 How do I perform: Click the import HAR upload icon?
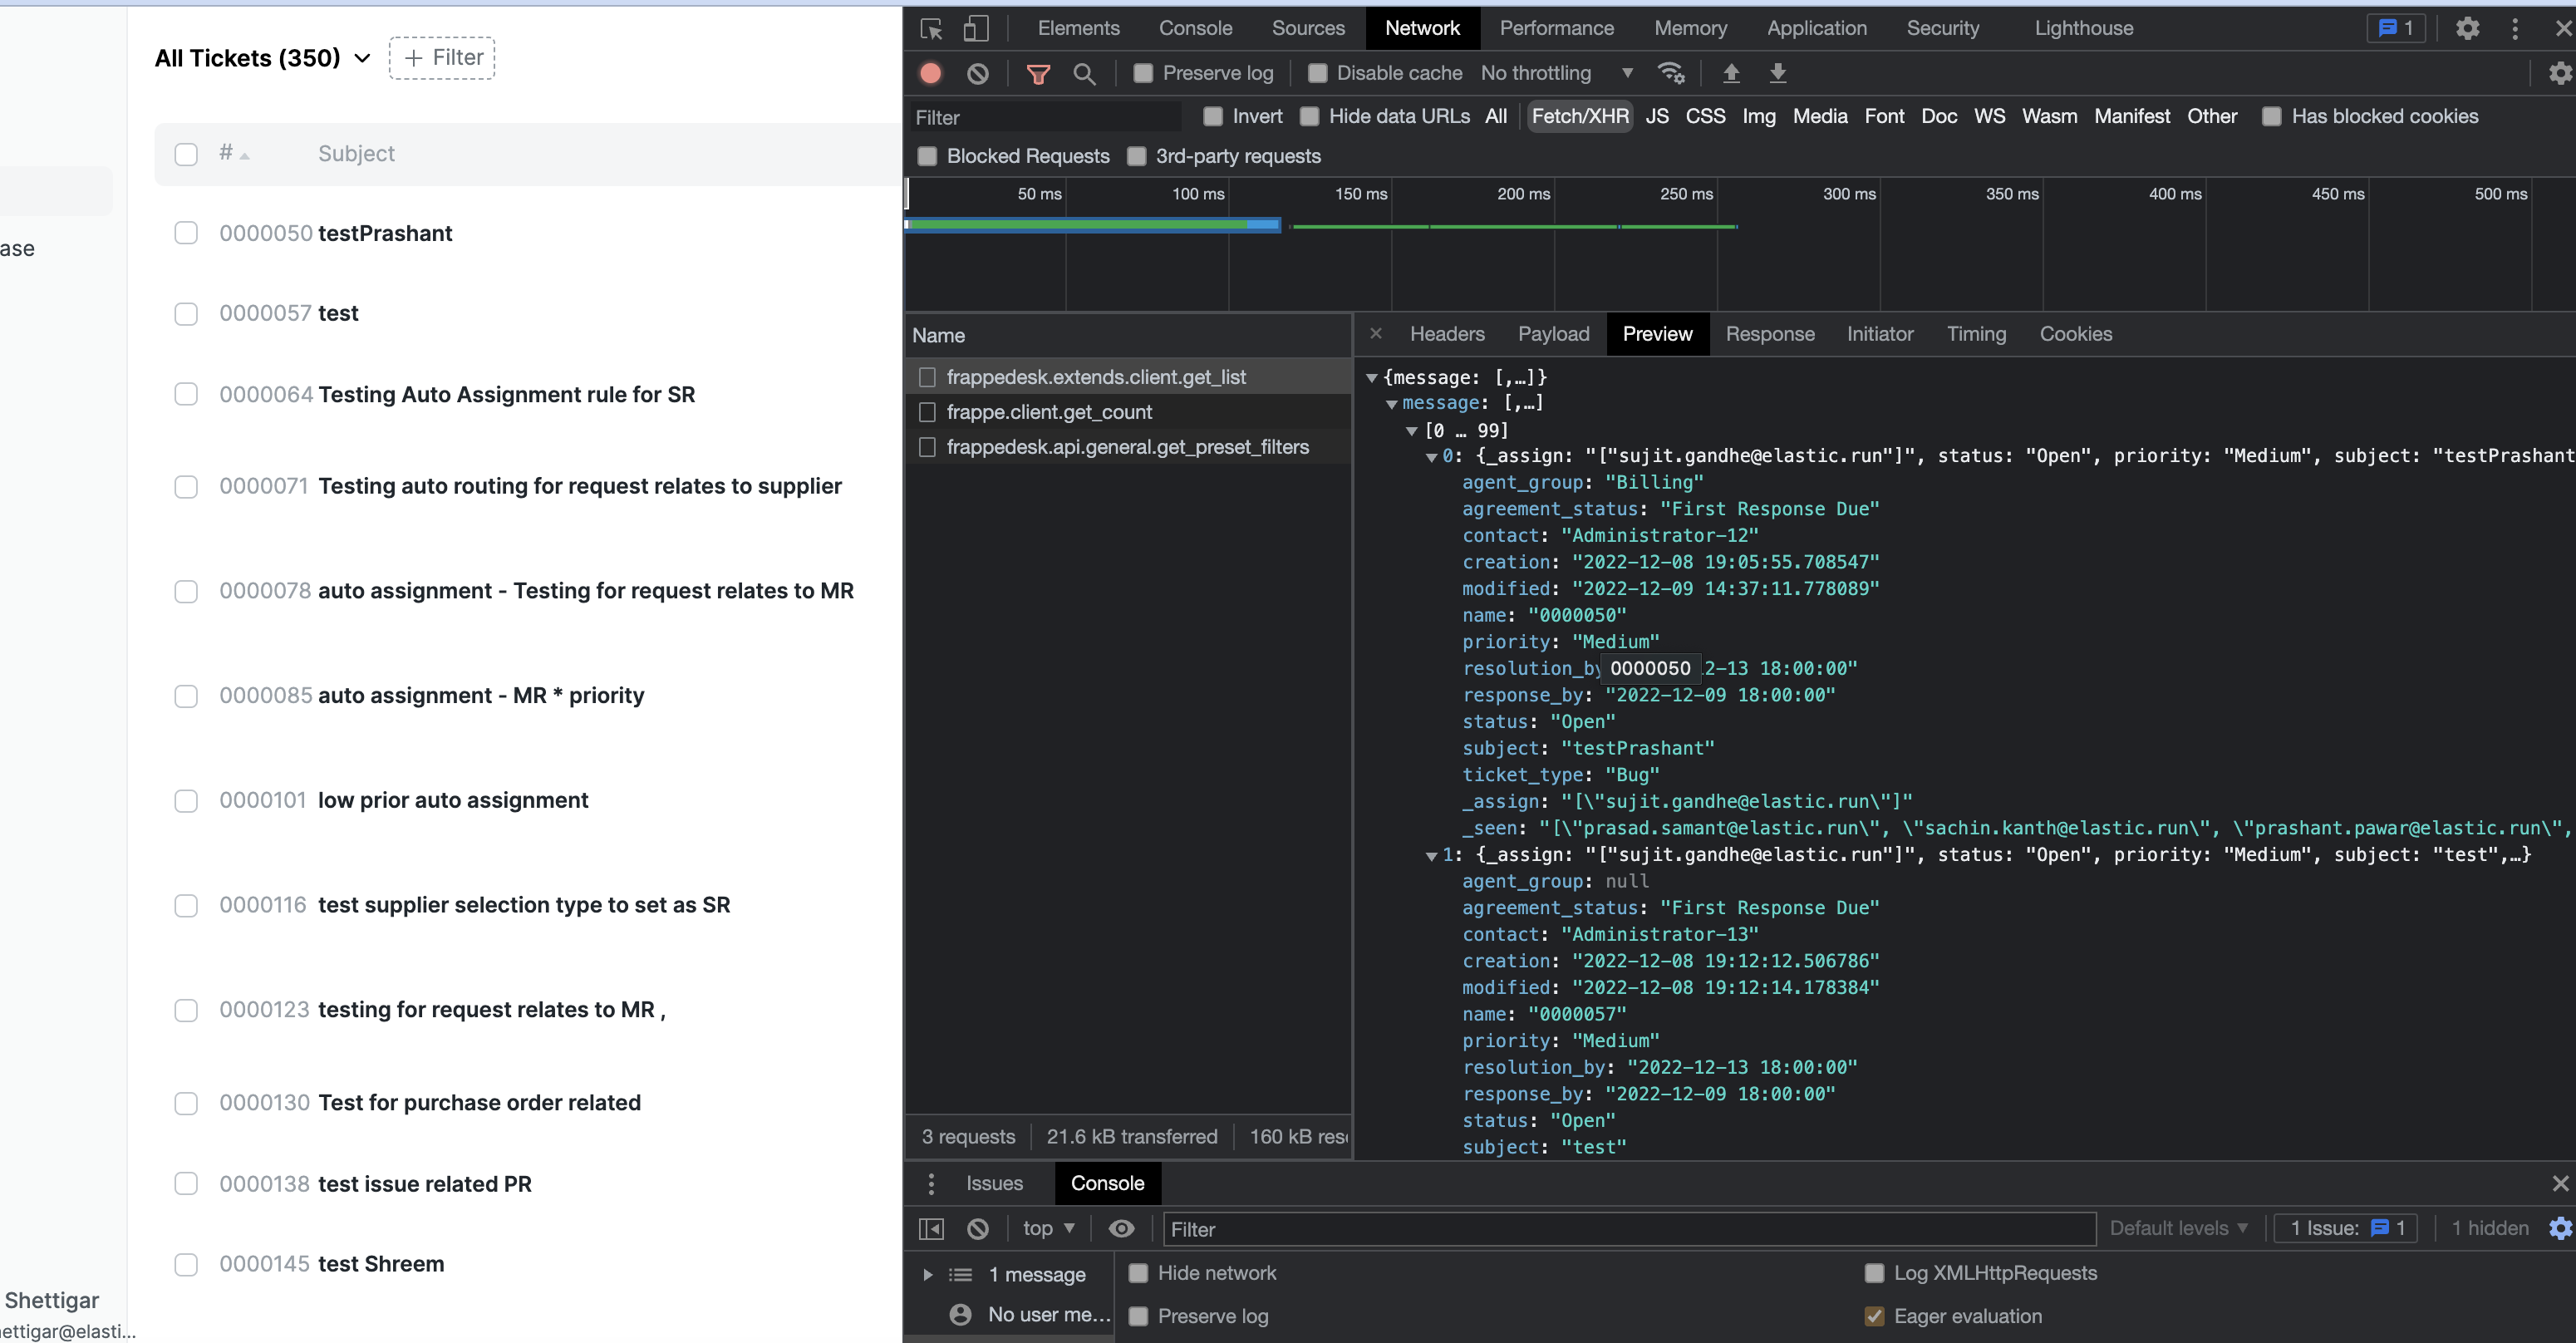(1731, 73)
